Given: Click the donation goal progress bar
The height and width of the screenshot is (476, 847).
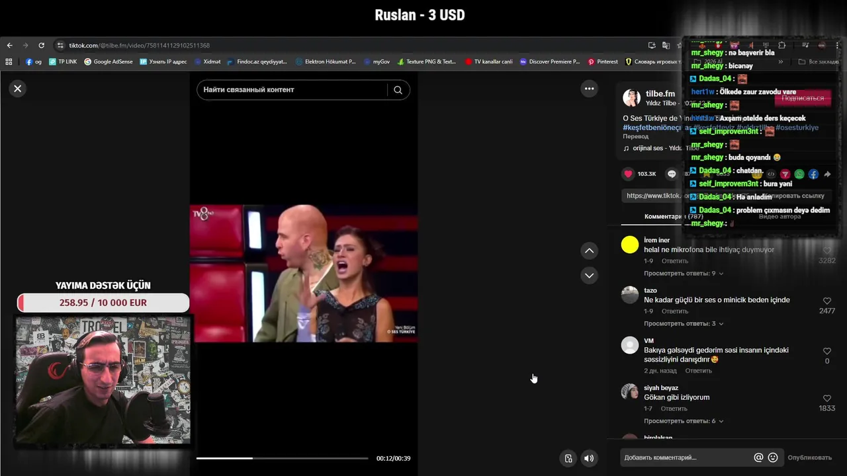Looking at the screenshot, I should pyautogui.click(x=103, y=303).
